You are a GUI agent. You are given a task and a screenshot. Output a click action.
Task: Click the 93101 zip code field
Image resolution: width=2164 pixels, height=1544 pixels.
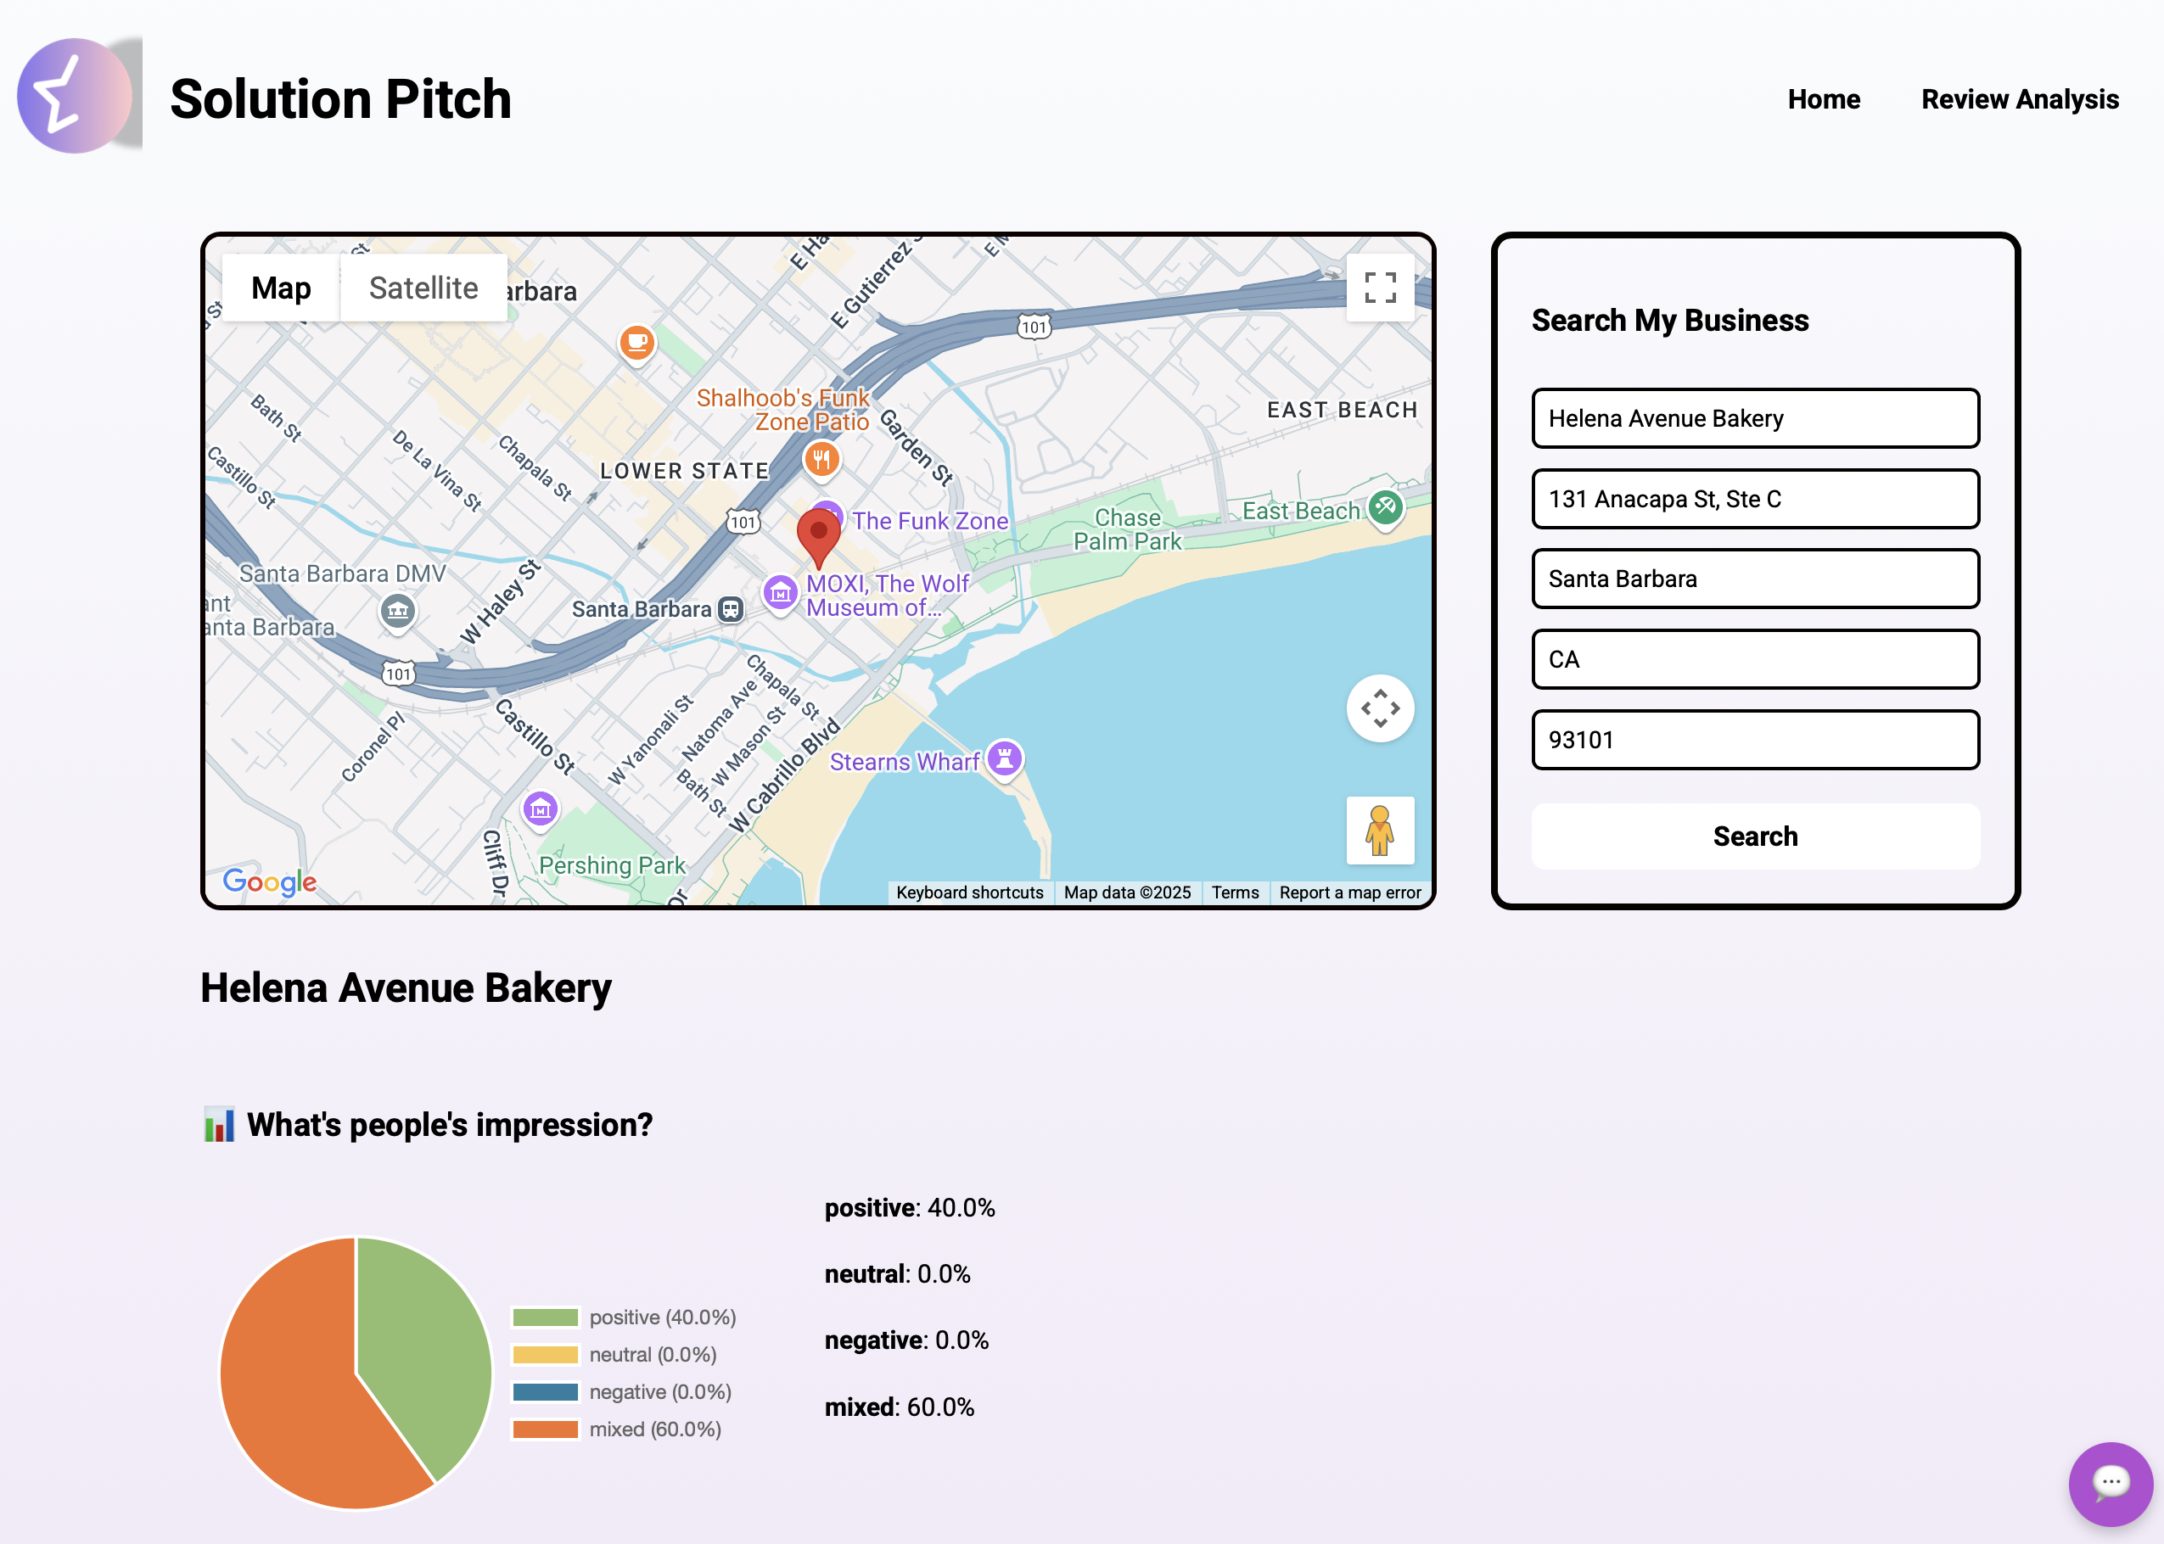(x=1754, y=740)
